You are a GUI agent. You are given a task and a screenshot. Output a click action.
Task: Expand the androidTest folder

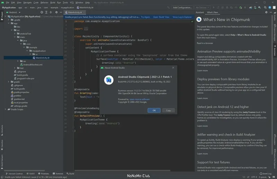(15, 34)
